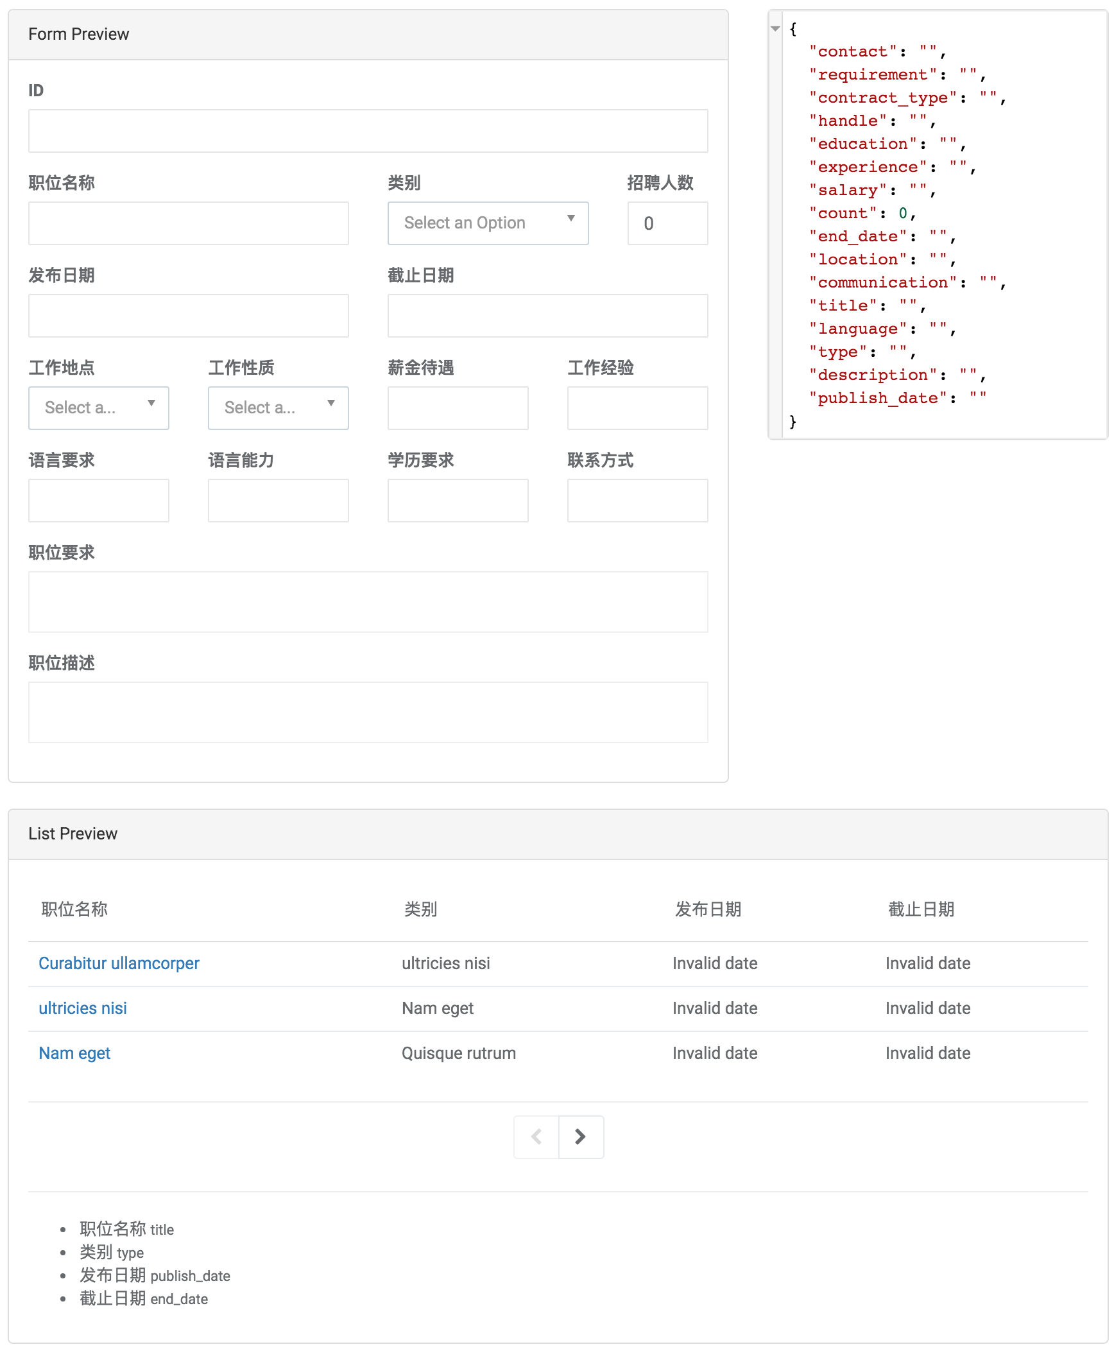Click into the 职位名称 text field

pyautogui.click(x=189, y=223)
